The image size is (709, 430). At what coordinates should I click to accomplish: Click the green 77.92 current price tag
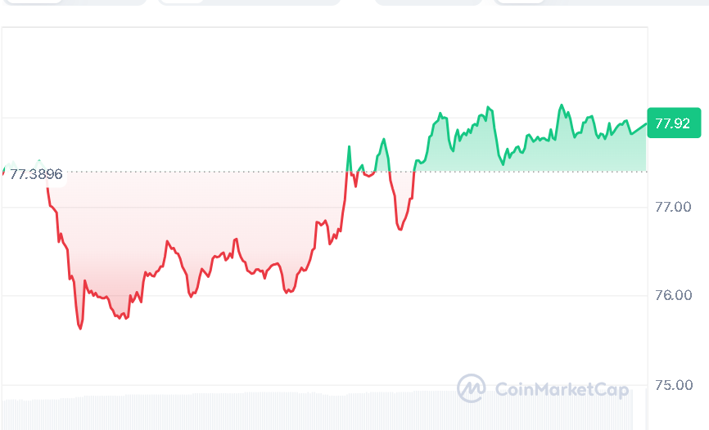pos(673,123)
